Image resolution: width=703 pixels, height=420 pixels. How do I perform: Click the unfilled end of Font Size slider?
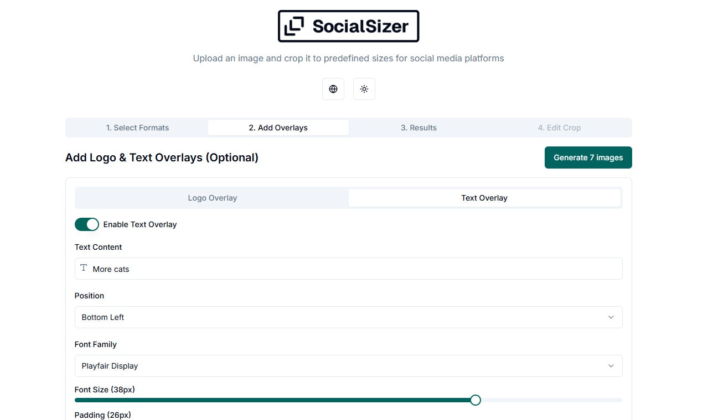coord(551,400)
